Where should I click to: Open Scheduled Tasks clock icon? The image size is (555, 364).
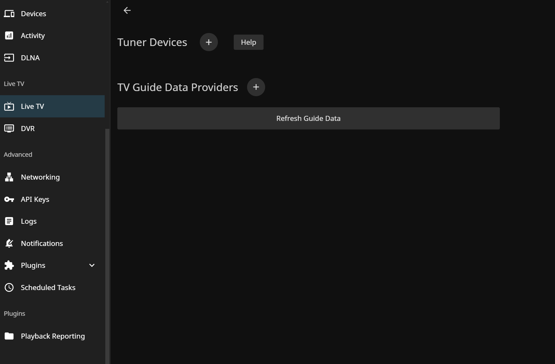(9, 288)
